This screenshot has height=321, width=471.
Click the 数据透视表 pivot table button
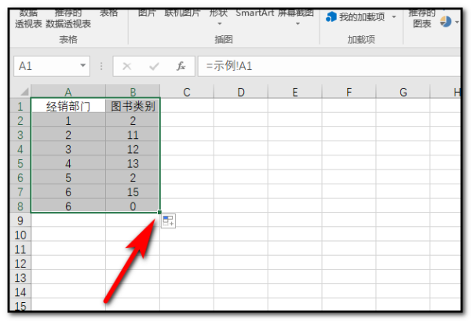click(x=28, y=19)
